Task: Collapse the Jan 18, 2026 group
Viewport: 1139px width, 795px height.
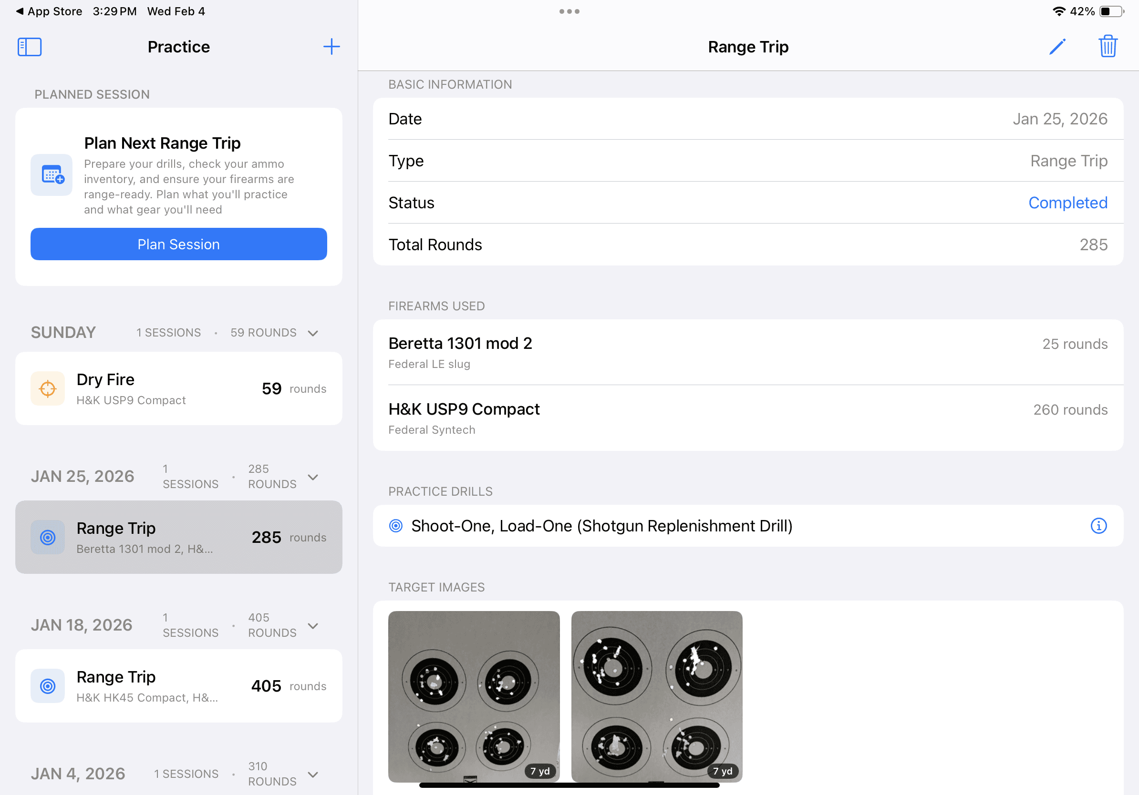Action: click(x=312, y=625)
